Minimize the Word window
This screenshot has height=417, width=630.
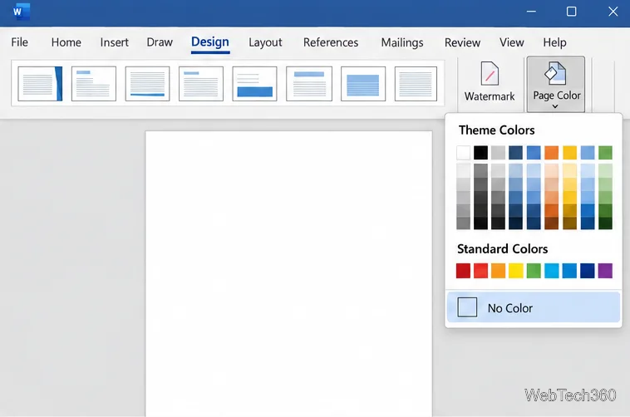(x=531, y=12)
